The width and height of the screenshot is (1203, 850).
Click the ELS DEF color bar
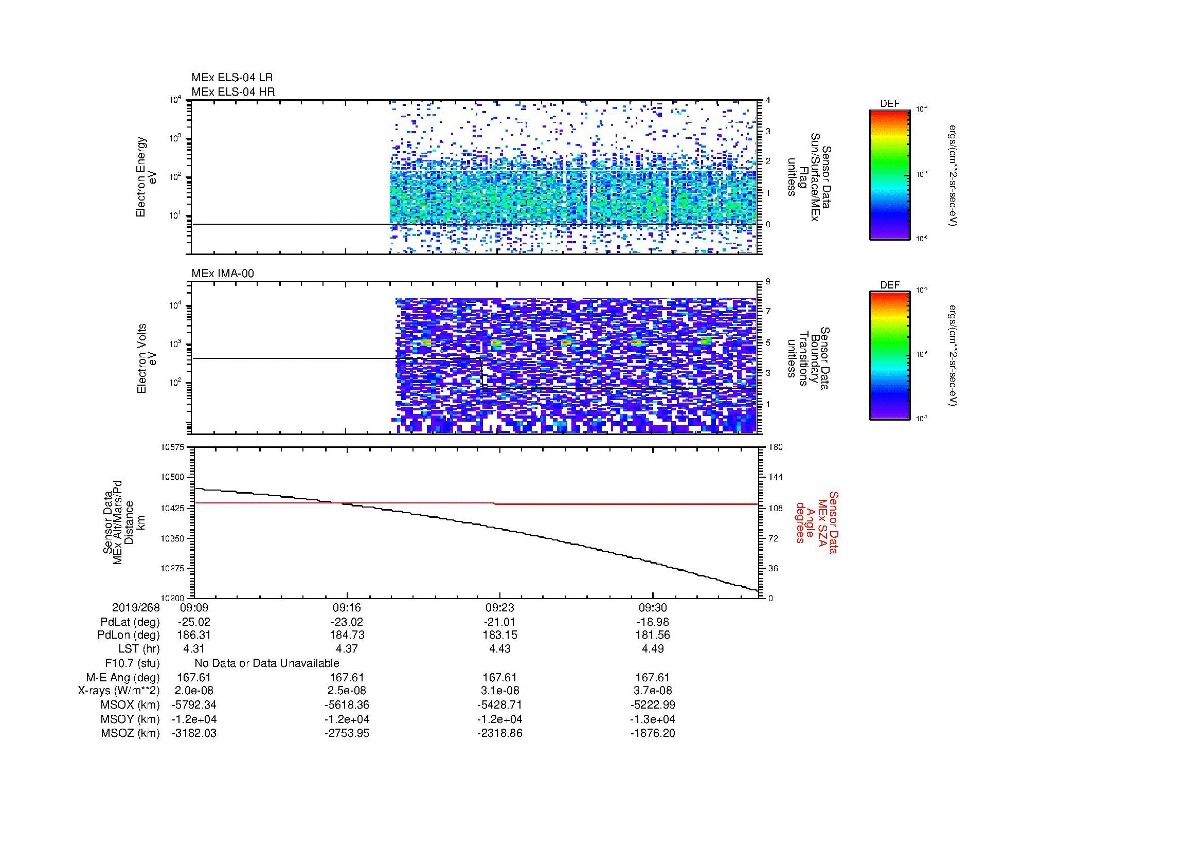(890, 174)
